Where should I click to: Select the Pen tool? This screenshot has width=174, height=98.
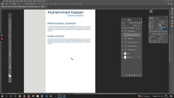point(10,60)
